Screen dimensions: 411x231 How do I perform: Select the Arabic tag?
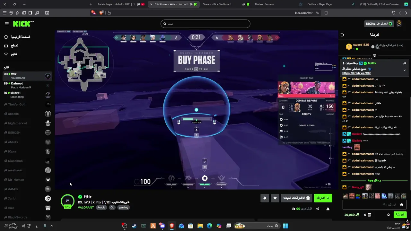pyautogui.click(x=101, y=208)
